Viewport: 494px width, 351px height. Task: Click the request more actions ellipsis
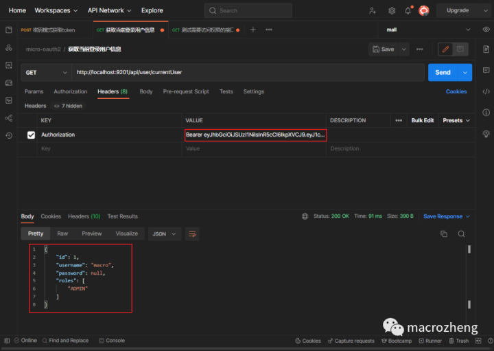coord(419,49)
